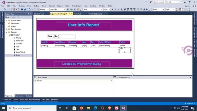Switch to the DataSet1.xsd tab

(x=39, y=14)
